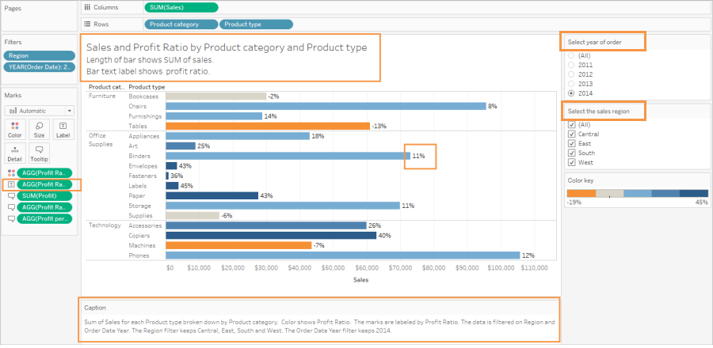This screenshot has width=713, height=348.
Task: Click the SUM(Sales) pill on Columns
Action: click(181, 7)
